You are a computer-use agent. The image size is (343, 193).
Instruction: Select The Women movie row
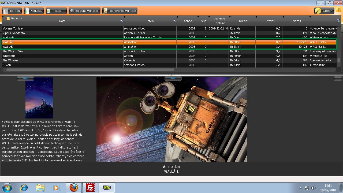169,60
